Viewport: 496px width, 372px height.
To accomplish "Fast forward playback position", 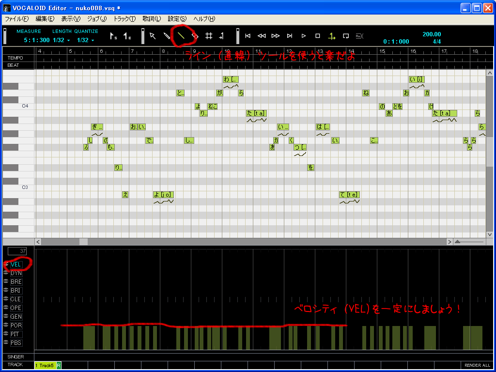I will pos(276,36).
